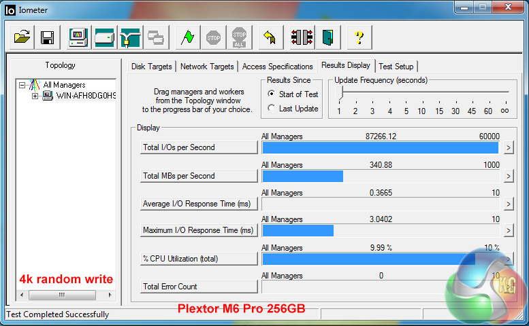Click Topology scrollbar left arrow

(x=22, y=295)
